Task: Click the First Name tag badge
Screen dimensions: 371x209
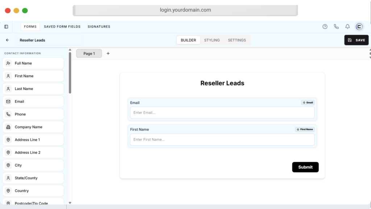Action: pyautogui.click(x=305, y=130)
